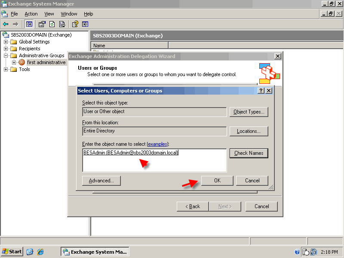Click the Recipients folder icon
This screenshot has width=344, height=258.
coord(14,49)
